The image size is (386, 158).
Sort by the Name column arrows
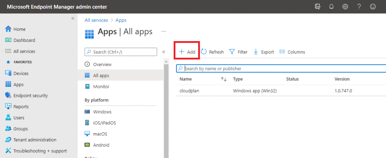pyautogui.click(x=224, y=79)
